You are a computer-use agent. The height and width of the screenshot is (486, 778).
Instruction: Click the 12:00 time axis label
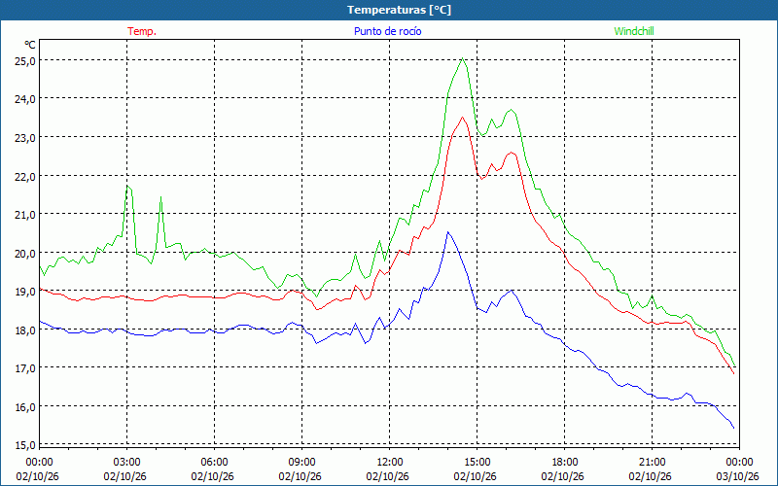tap(390, 463)
